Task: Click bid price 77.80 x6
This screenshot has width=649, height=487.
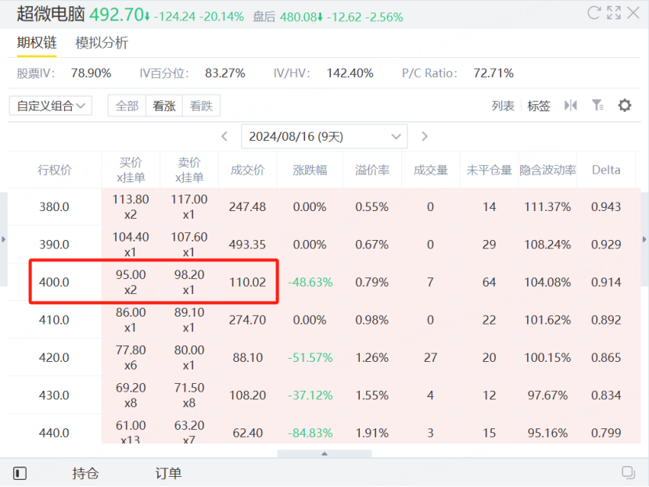Action: click(x=131, y=357)
